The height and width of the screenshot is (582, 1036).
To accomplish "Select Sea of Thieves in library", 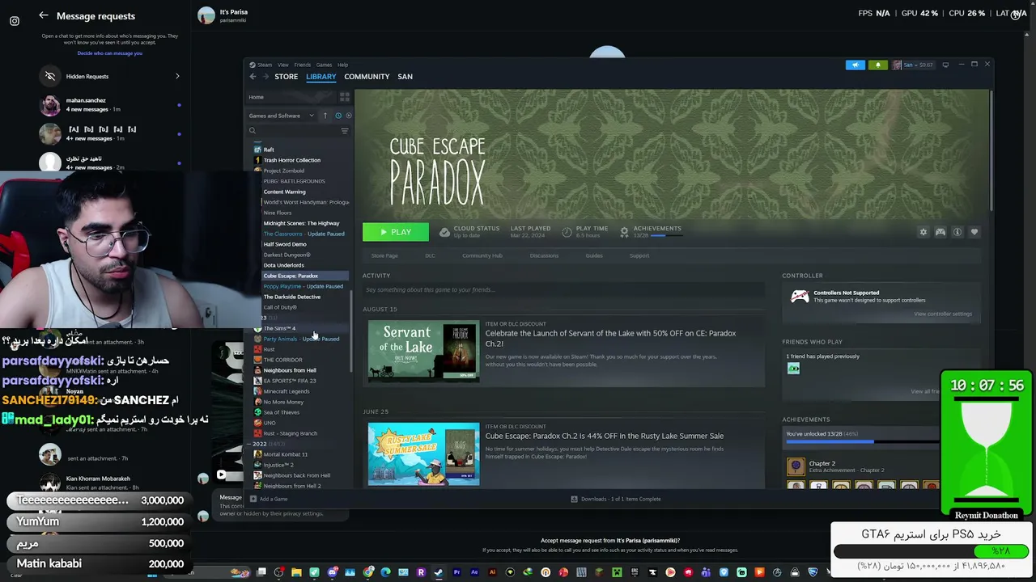I will click(281, 412).
